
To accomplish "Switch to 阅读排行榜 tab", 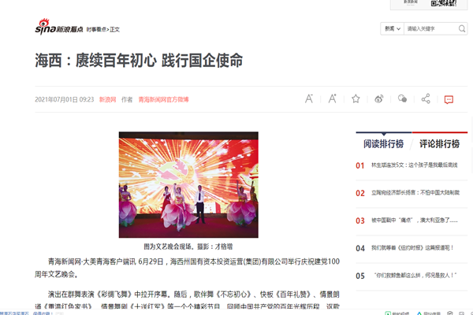I will click(x=383, y=144).
